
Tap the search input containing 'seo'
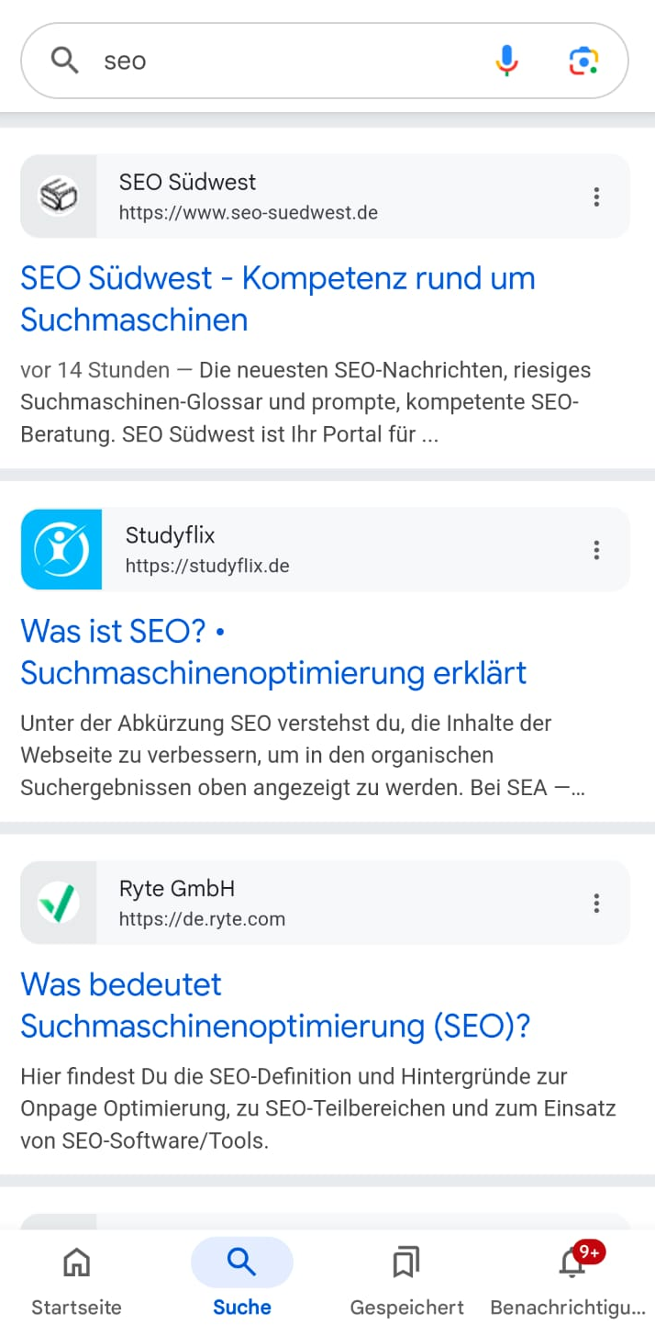pos(275,60)
